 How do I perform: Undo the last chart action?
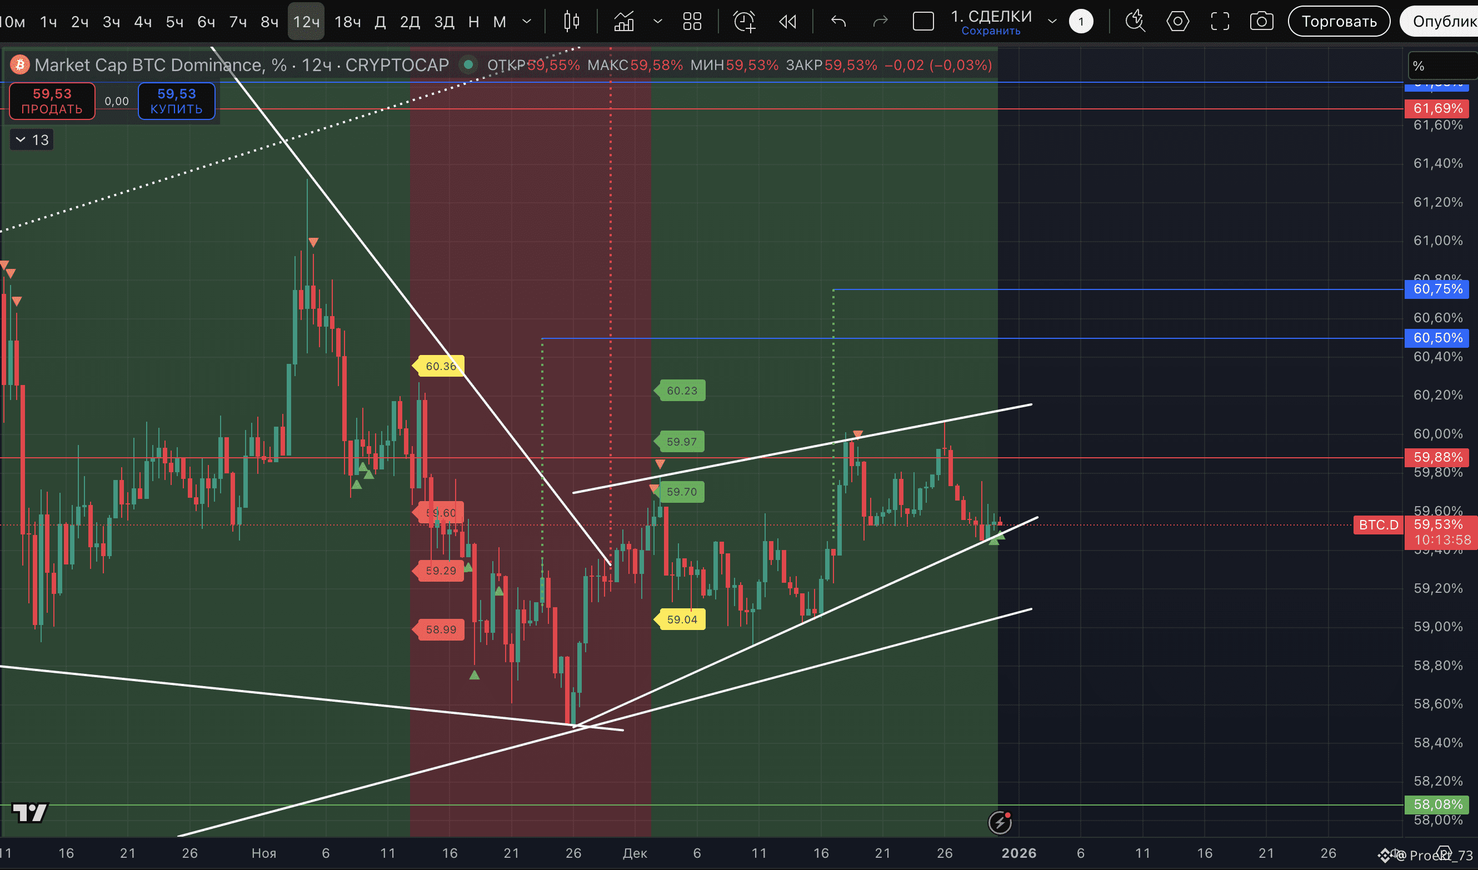coord(838,22)
